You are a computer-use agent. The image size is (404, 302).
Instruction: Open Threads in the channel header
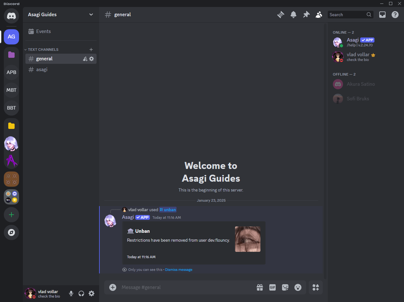(280, 15)
